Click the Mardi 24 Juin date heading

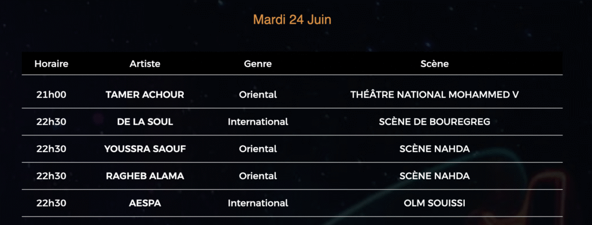(292, 20)
